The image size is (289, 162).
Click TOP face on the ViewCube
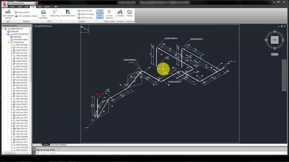(x=275, y=40)
